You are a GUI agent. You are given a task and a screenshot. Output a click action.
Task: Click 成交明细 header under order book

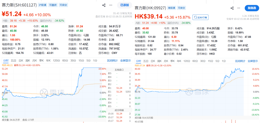[119, 110]
